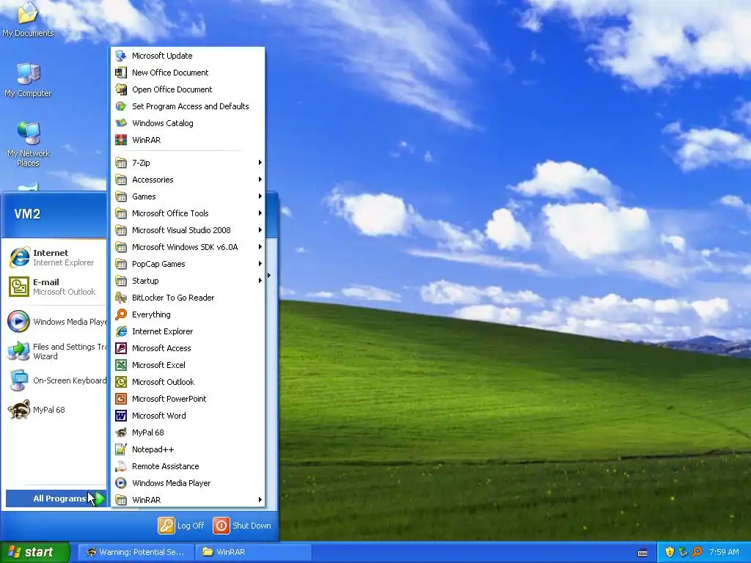Expand the WinRAR folder at the list bottom
Screen dimensions: 751x563
click(187, 500)
